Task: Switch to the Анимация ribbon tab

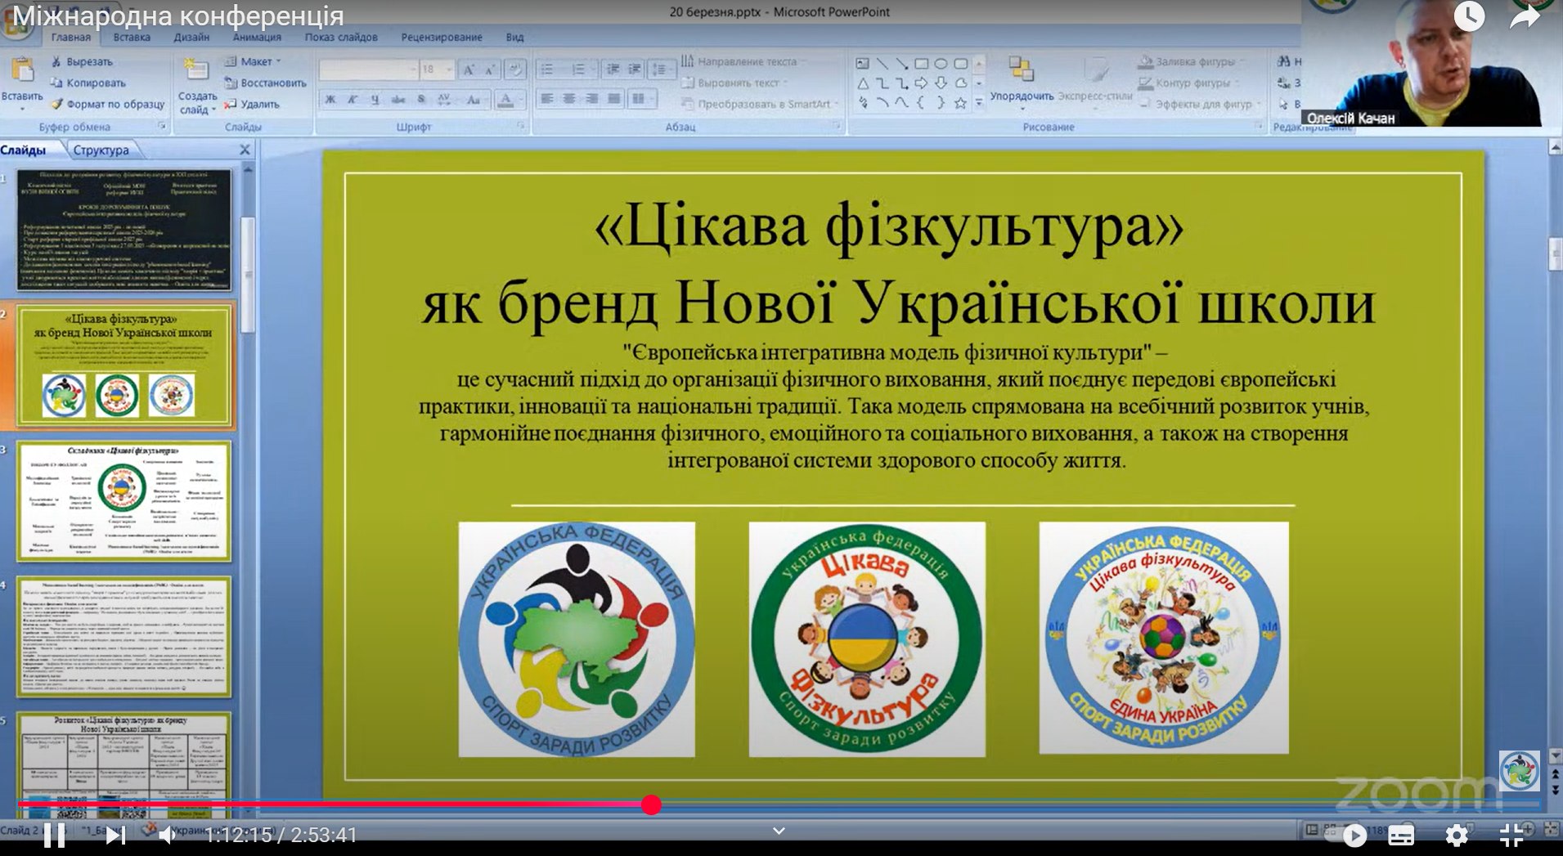Action: tap(257, 38)
